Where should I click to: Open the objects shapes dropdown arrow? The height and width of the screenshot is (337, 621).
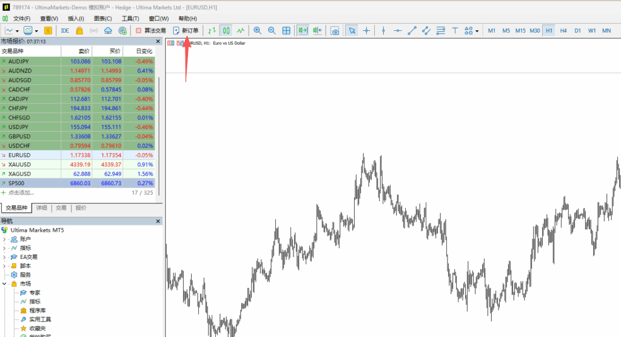(477, 31)
